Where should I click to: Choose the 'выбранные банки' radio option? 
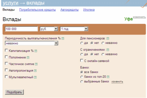click(82, 82)
